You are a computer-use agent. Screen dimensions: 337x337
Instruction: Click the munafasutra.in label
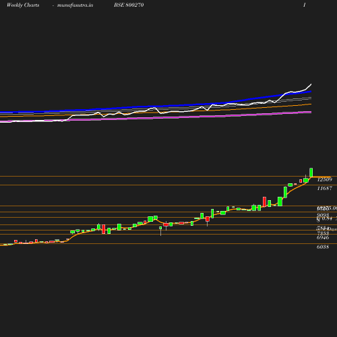pos(75,5)
